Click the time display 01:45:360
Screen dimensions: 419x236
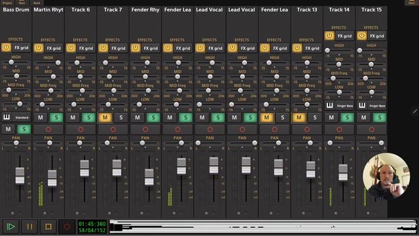pyautogui.click(x=92, y=224)
